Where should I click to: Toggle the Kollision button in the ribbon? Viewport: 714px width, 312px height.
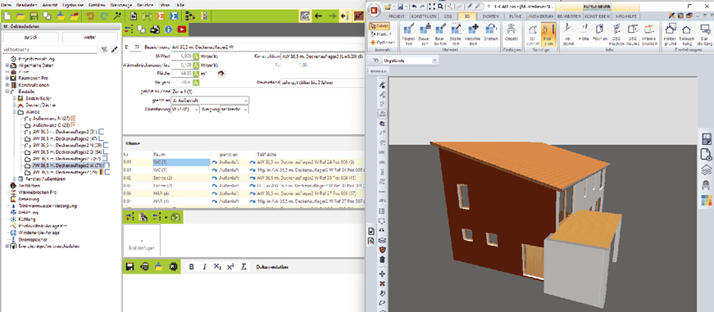548,35
